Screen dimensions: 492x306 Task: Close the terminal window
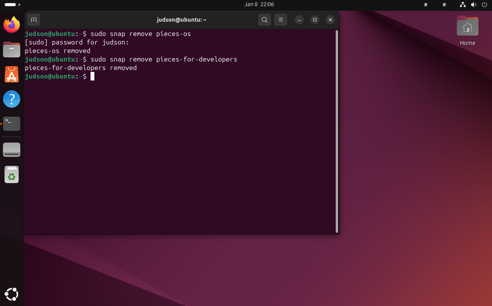point(330,20)
